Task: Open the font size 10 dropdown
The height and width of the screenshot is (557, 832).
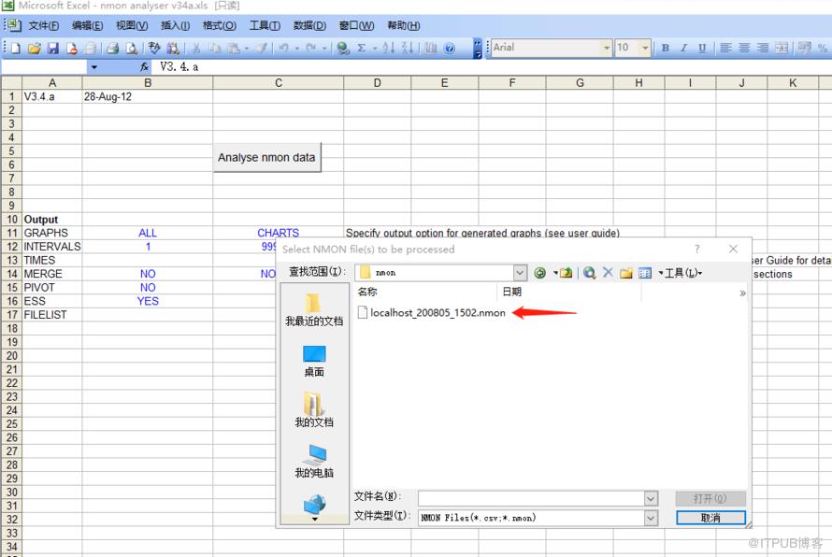Action: coord(645,48)
